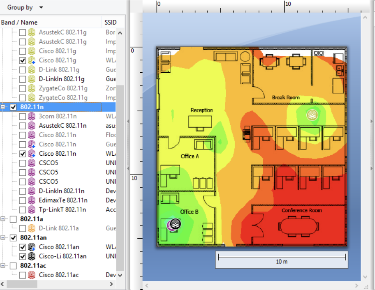
Task: Click the red Cisco 802.11ac AP icon
Action: (31, 275)
